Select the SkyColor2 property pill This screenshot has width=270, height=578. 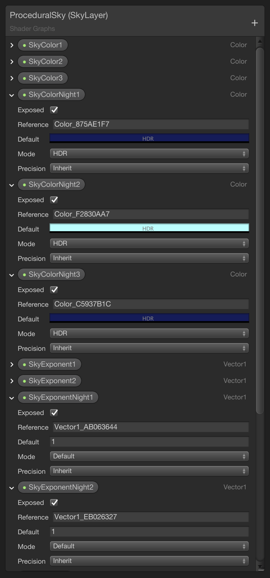pyautogui.click(x=43, y=61)
